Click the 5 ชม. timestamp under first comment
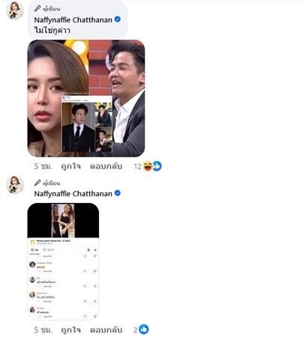The image size is (306, 337). (x=43, y=166)
